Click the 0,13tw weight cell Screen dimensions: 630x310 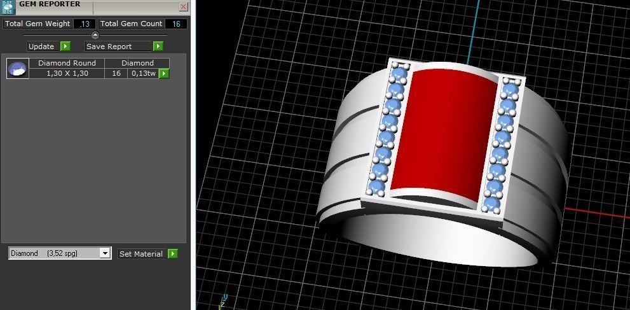click(x=144, y=74)
